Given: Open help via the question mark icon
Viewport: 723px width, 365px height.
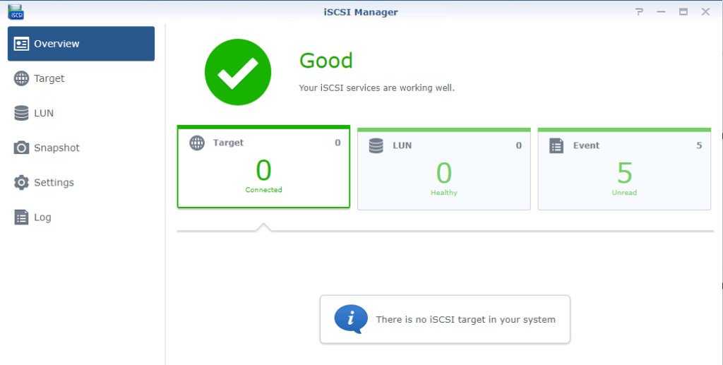Looking at the screenshot, I should point(639,12).
